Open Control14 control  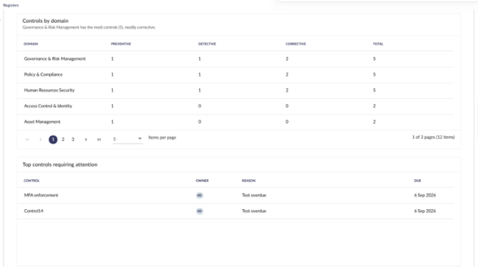[34, 211]
